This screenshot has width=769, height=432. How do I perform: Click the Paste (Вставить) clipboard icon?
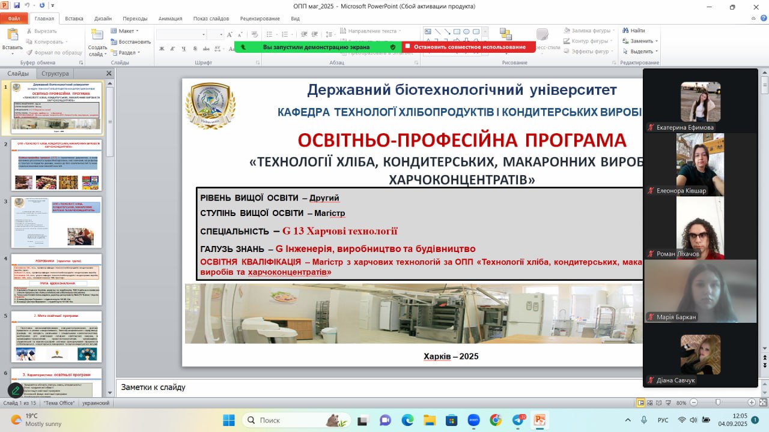click(x=12, y=35)
